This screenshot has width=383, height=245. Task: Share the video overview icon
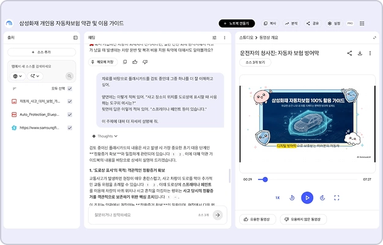click(349, 53)
